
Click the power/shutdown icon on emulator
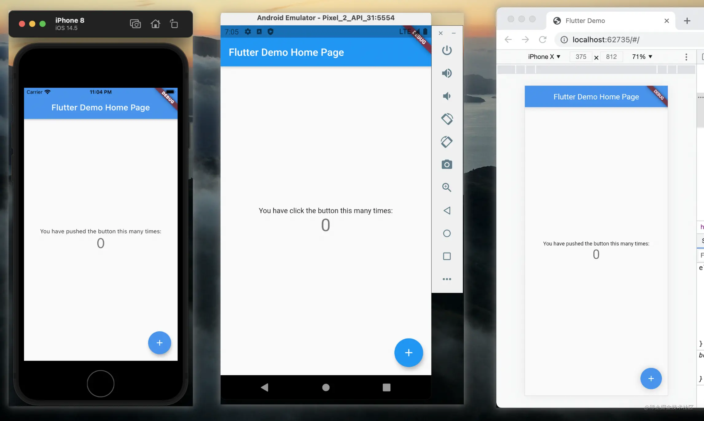[447, 50]
